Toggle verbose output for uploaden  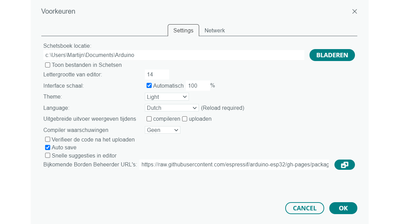coord(185,119)
